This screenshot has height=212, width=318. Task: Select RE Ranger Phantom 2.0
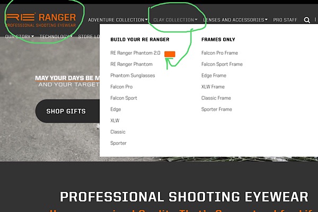[x=135, y=53]
